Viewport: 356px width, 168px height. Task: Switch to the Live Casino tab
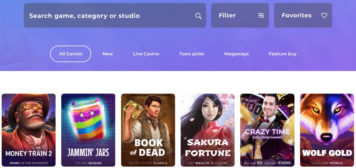point(146,54)
